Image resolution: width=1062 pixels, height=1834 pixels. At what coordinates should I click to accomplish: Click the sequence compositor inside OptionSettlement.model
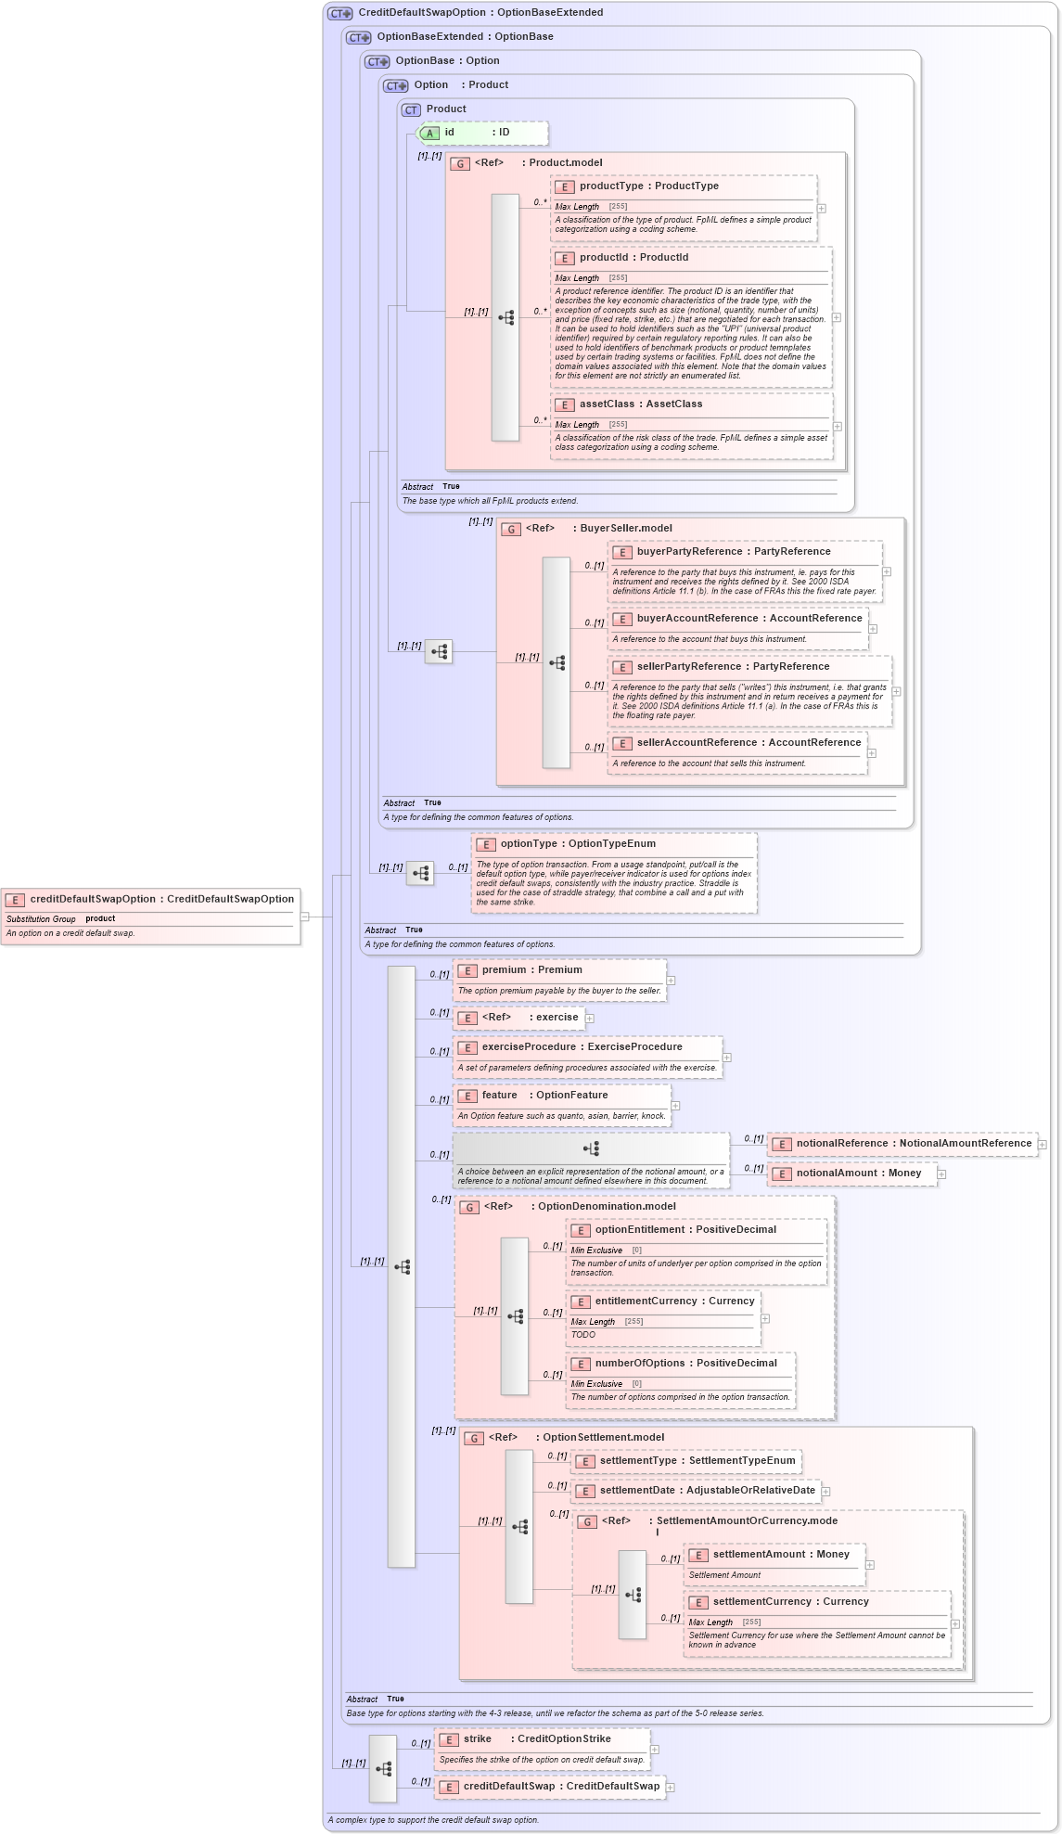coord(519,1527)
